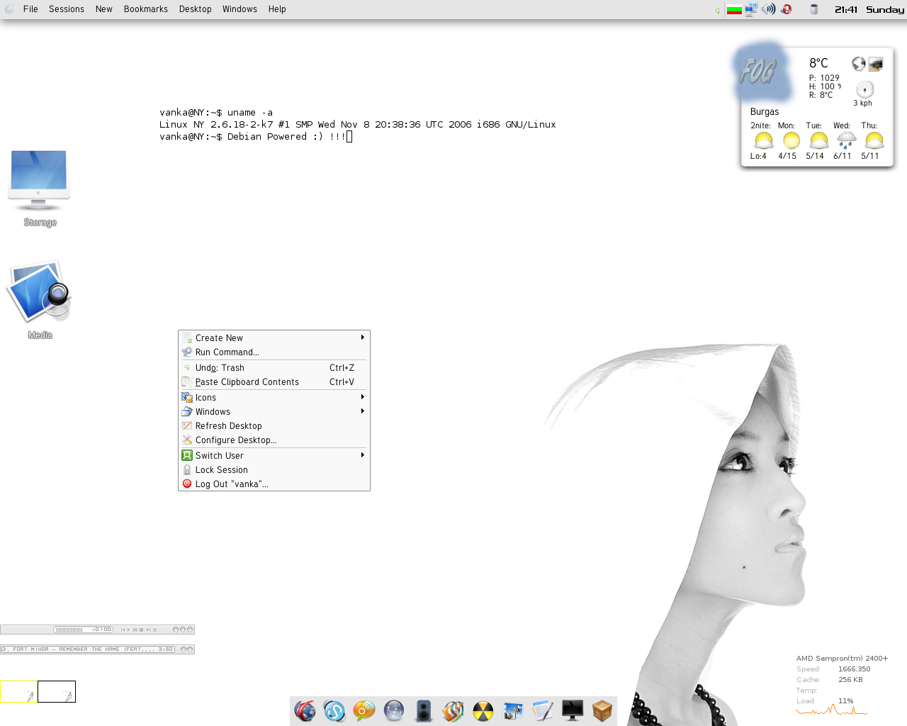Click the Fort Minor track title display
The width and height of the screenshot is (907, 726).
88,649
